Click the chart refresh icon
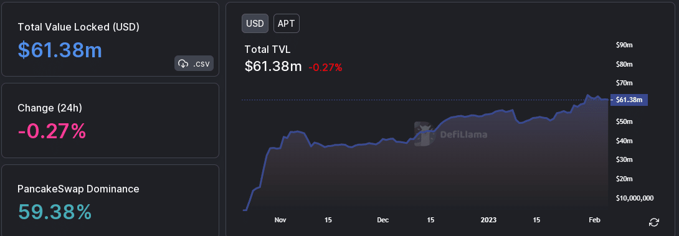Viewport: 679px width, 236px height. pos(654,222)
